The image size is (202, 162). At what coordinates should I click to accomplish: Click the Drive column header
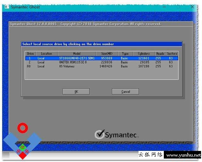(x=31, y=53)
